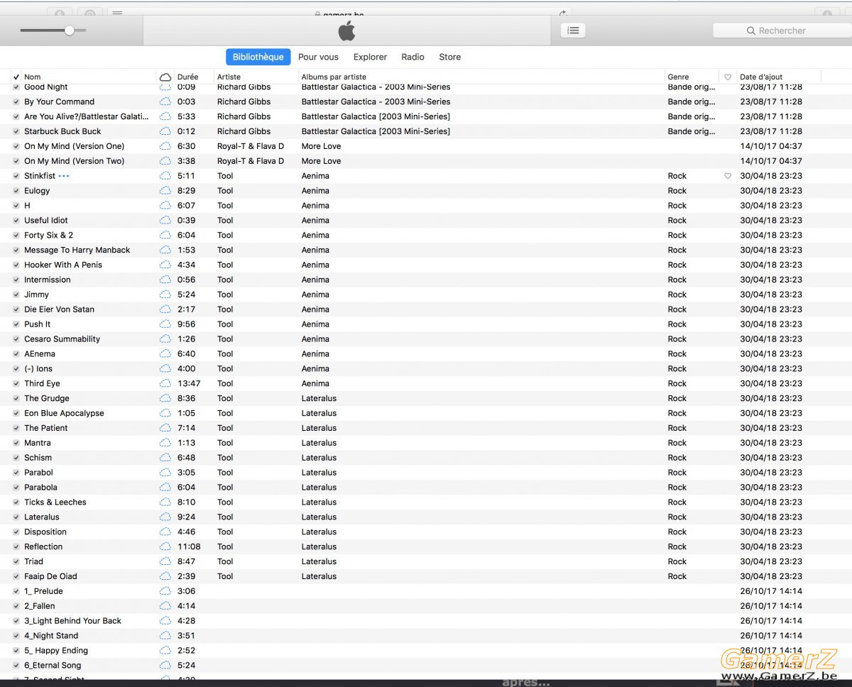Screen dimensions: 852x687
Task: Select the "By Your Command" track name
Action: tap(59, 101)
